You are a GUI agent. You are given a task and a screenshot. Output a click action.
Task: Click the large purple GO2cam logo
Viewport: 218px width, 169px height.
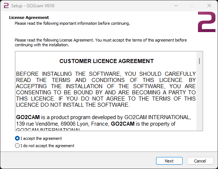click(207, 22)
